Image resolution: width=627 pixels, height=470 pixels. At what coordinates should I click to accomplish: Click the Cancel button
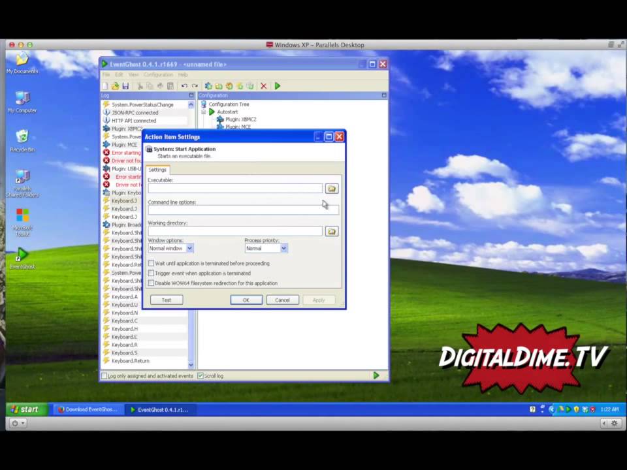[282, 300]
